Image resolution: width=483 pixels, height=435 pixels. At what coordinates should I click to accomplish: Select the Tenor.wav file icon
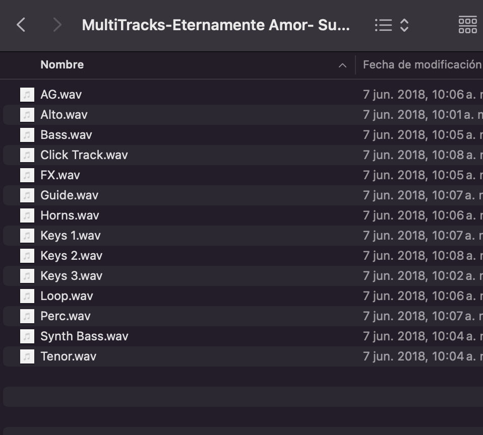(x=27, y=356)
